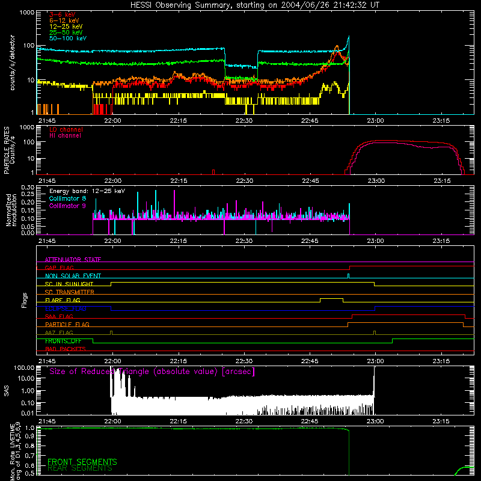Click the 23:15 tick under the SAS plot
This screenshot has width=481, height=481.
tap(441, 421)
